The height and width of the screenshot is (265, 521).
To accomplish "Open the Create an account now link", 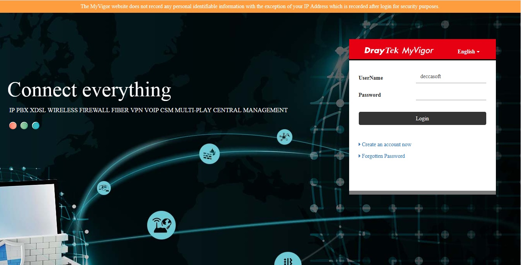I will [x=386, y=144].
